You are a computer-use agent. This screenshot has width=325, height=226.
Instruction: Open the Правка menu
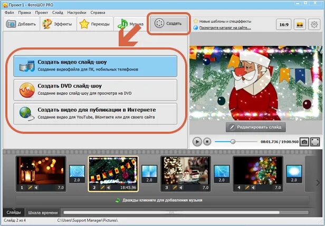point(24,13)
